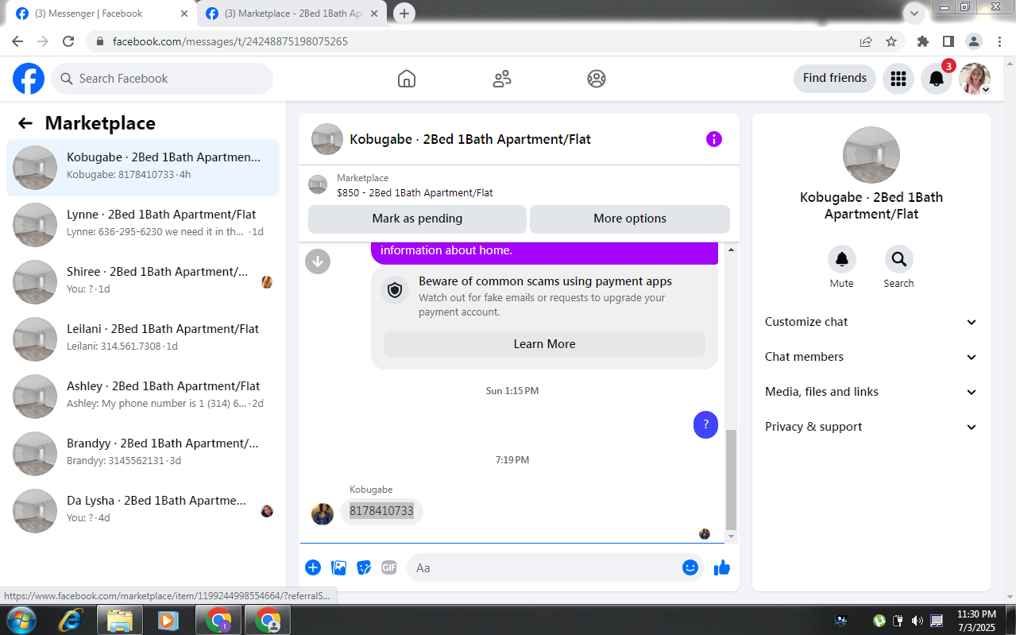Reload the page with the refresh icon
The width and height of the screenshot is (1016, 635).
(68, 41)
